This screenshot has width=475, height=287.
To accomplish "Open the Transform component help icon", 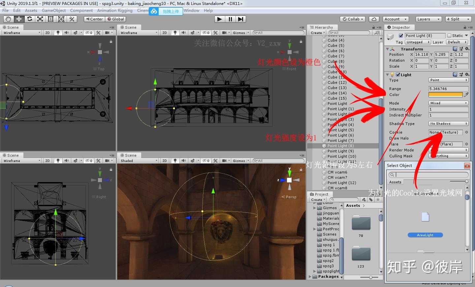I will (455, 49).
